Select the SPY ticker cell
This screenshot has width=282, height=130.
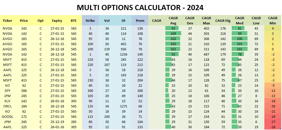(8, 91)
